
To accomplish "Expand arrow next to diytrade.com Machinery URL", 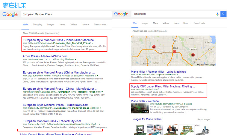I will click(x=97, y=76).
